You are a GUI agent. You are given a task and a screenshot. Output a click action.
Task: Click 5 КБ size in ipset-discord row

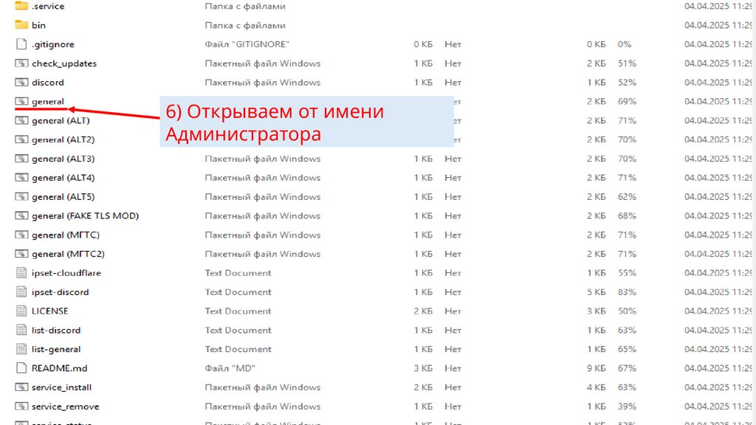[597, 292]
